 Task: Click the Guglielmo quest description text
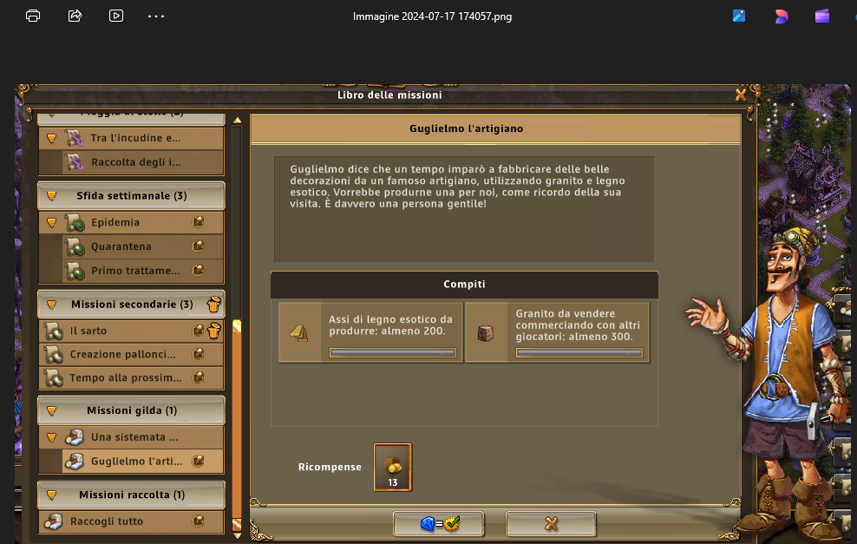pos(457,187)
